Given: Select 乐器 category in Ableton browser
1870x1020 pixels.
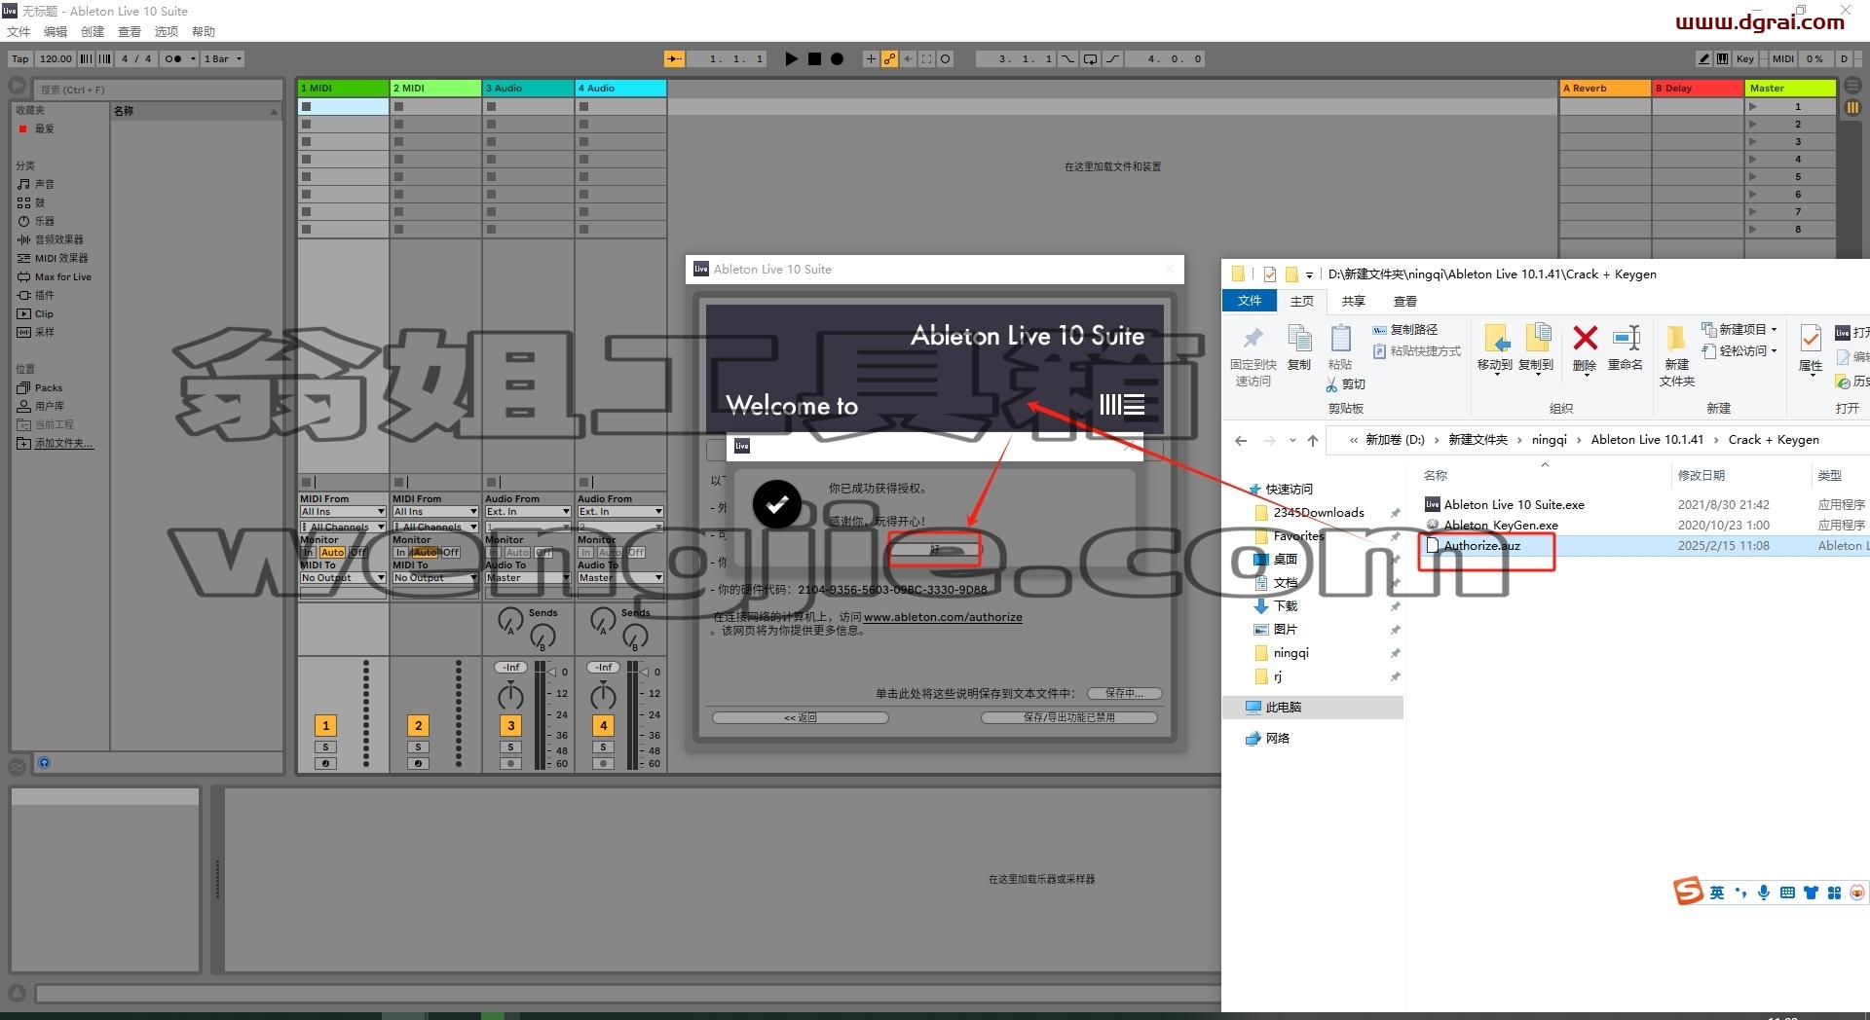Looking at the screenshot, I should 45,221.
